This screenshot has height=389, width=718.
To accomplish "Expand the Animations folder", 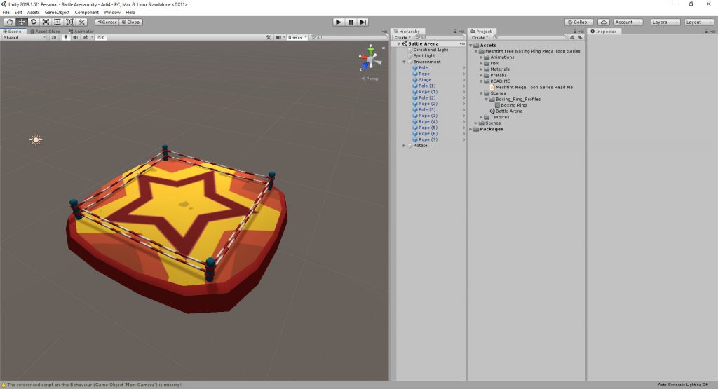I will coord(481,57).
